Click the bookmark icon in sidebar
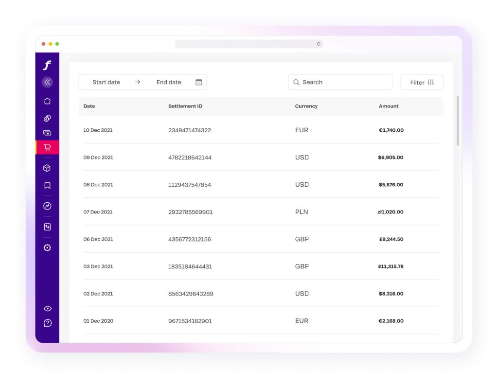498x385 pixels. tap(47, 185)
